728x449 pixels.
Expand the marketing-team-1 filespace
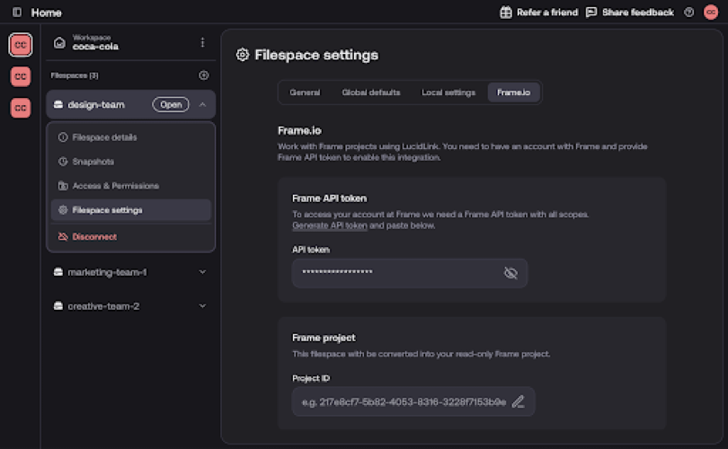(x=202, y=272)
